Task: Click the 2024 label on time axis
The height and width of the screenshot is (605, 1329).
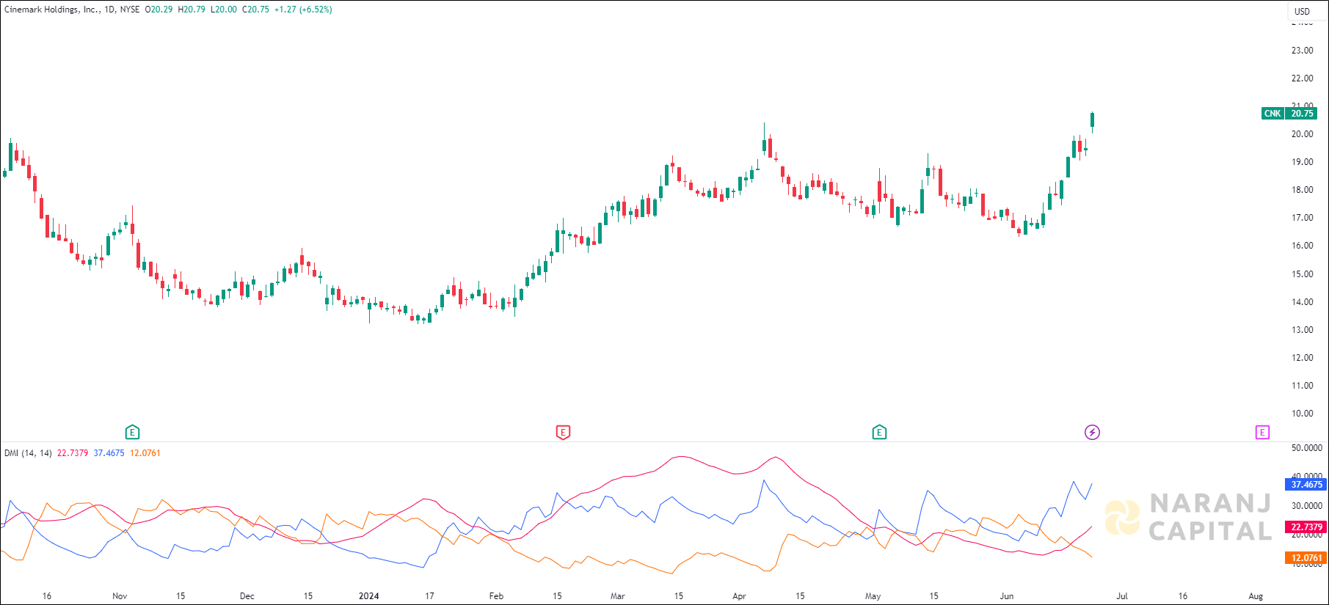Action: pyautogui.click(x=368, y=596)
